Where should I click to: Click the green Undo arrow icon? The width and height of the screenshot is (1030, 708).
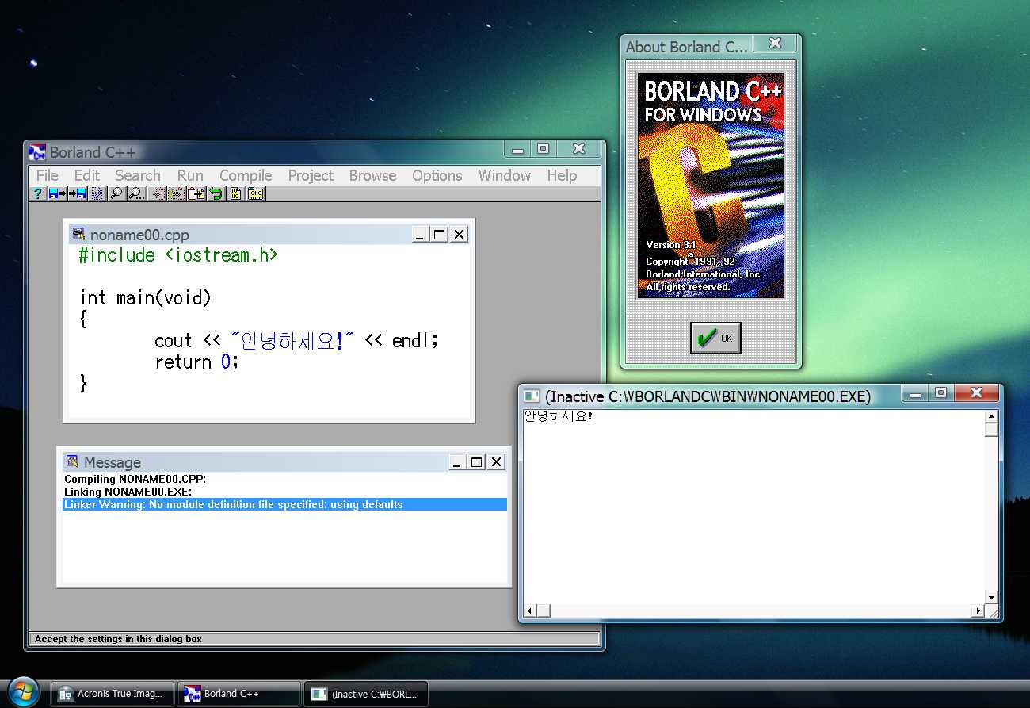(216, 193)
